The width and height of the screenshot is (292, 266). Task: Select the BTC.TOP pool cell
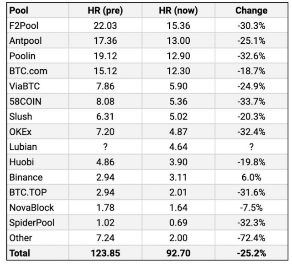(x=27, y=193)
